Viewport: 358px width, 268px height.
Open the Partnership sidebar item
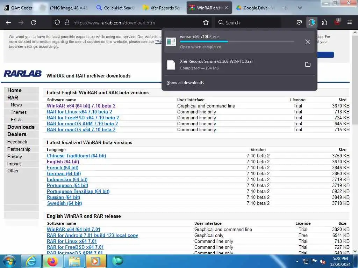point(19,149)
